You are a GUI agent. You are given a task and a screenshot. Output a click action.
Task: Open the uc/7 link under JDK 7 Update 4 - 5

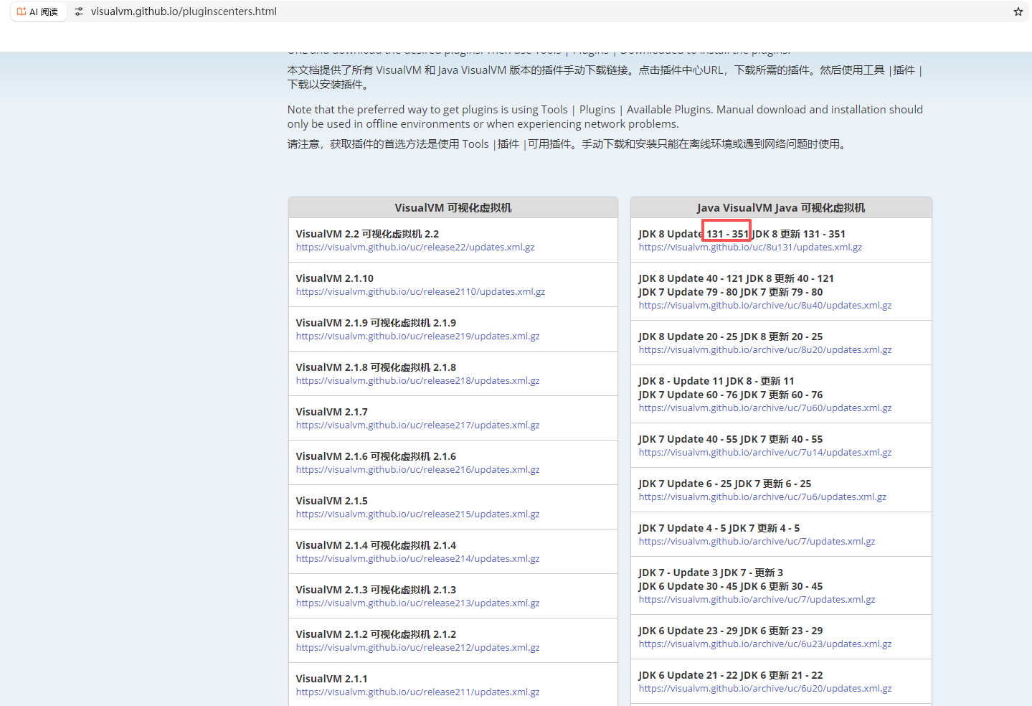click(757, 542)
